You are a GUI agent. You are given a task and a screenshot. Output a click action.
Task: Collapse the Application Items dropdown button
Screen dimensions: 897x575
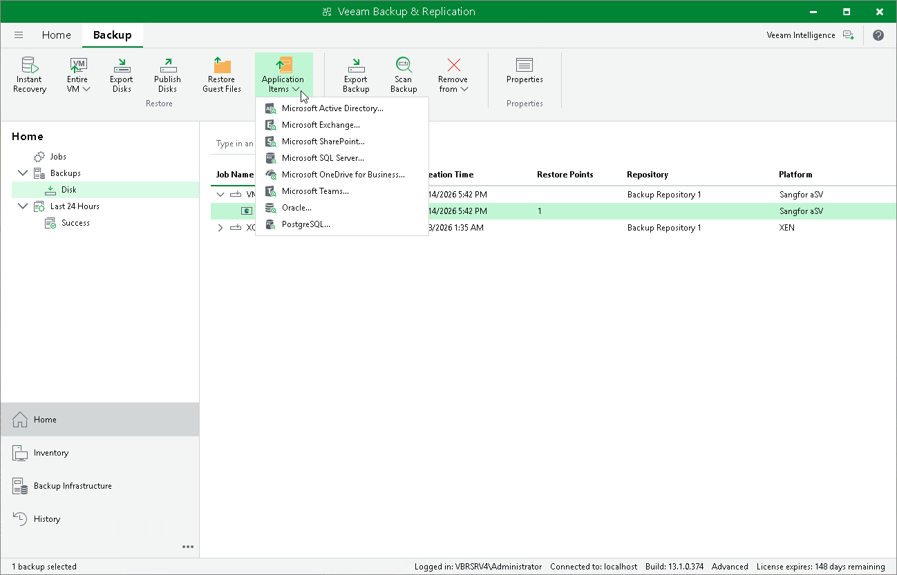click(283, 75)
